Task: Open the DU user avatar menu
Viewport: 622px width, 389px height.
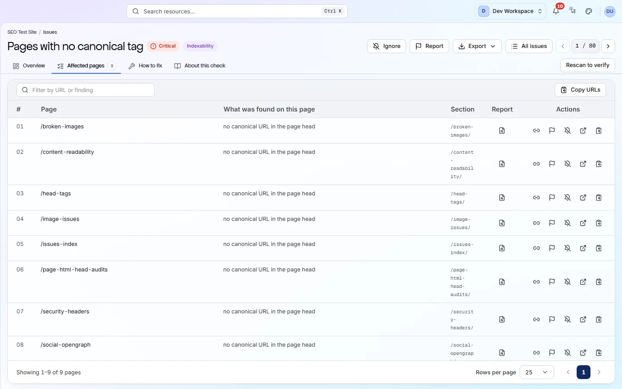Action: [x=609, y=11]
